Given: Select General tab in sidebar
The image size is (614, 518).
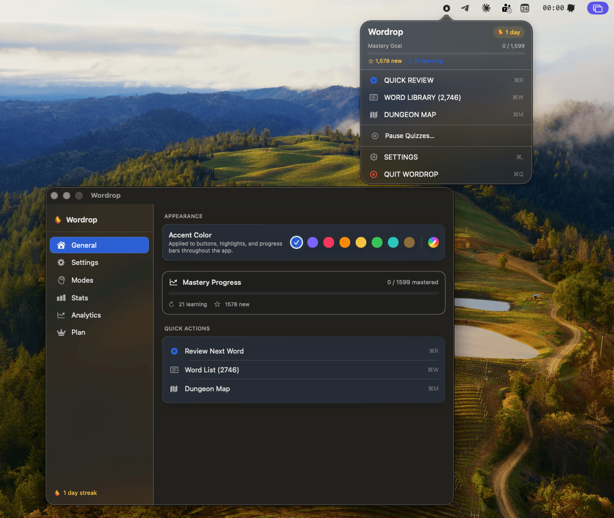Looking at the screenshot, I should point(99,245).
